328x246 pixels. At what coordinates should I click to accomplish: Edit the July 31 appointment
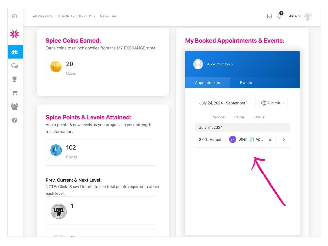tap(270, 139)
